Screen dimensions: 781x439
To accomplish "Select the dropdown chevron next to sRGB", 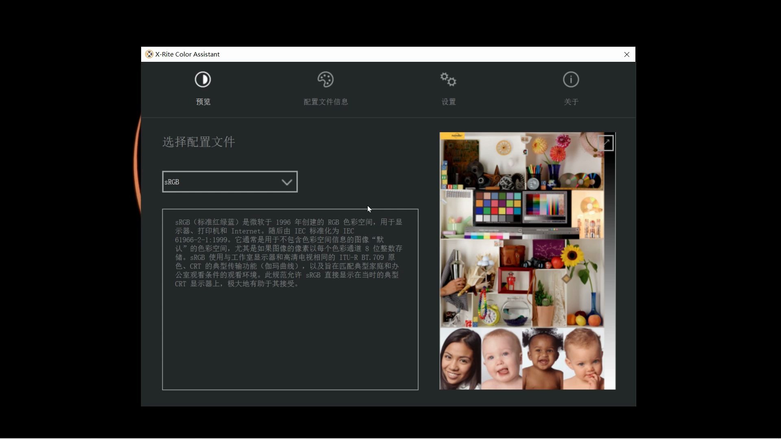I will [x=287, y=183].
